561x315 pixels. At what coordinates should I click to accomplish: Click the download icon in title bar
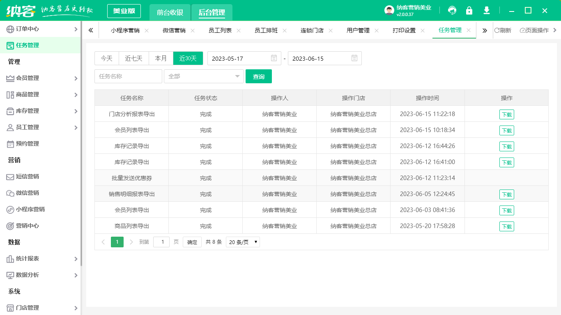tap(487, 10)
